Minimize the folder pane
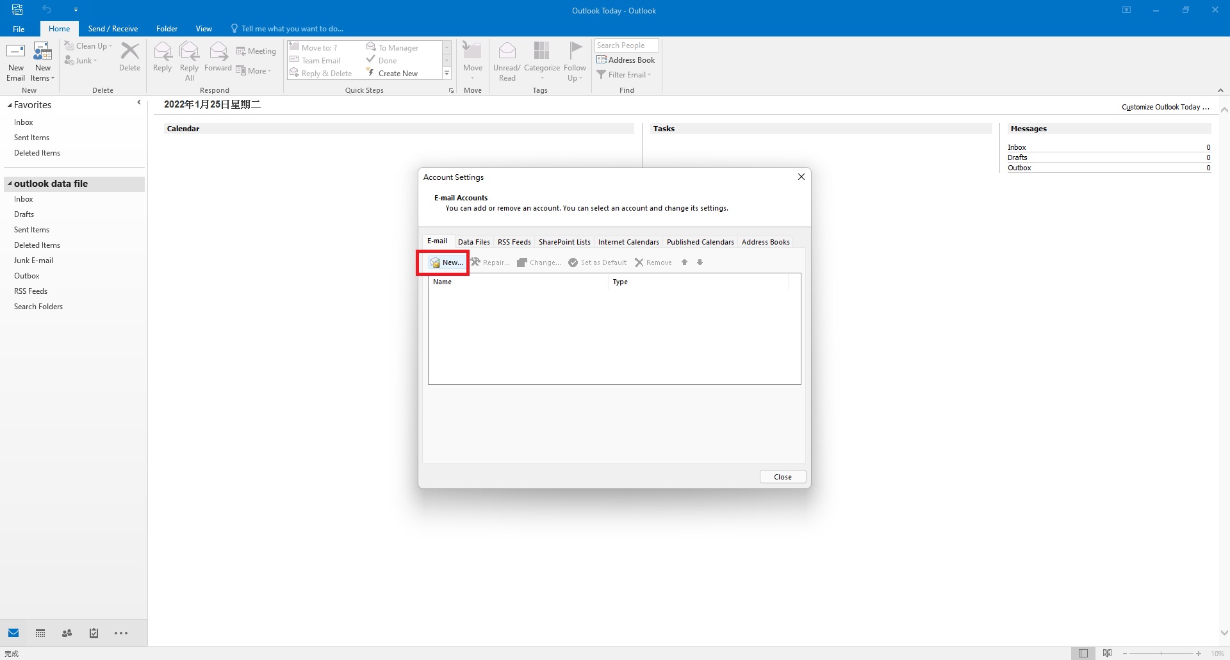Viewport: 1230px width, 660px height. point(139,102)
